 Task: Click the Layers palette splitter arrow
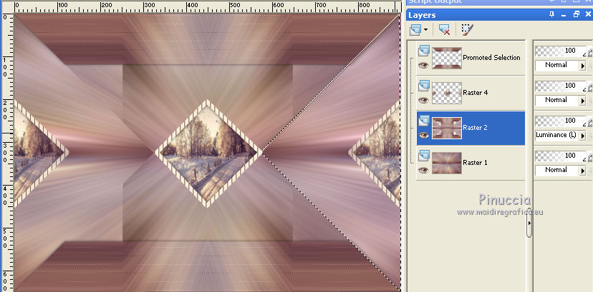click(529, 223)
